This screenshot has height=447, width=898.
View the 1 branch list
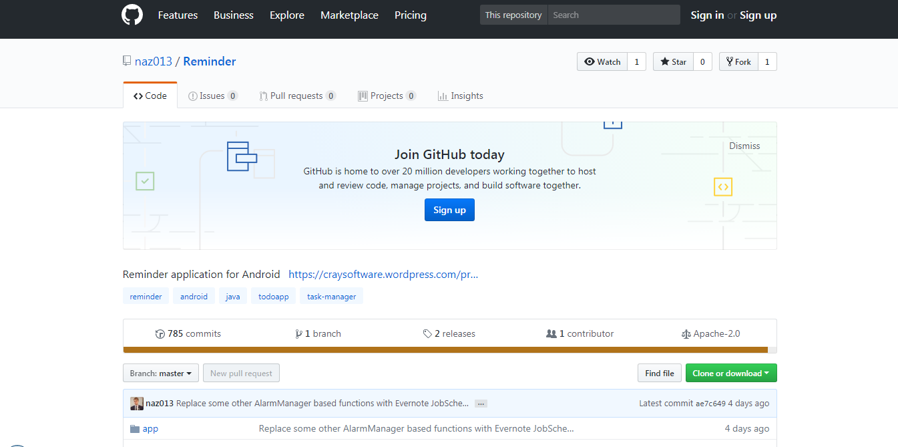click(318, 333)
